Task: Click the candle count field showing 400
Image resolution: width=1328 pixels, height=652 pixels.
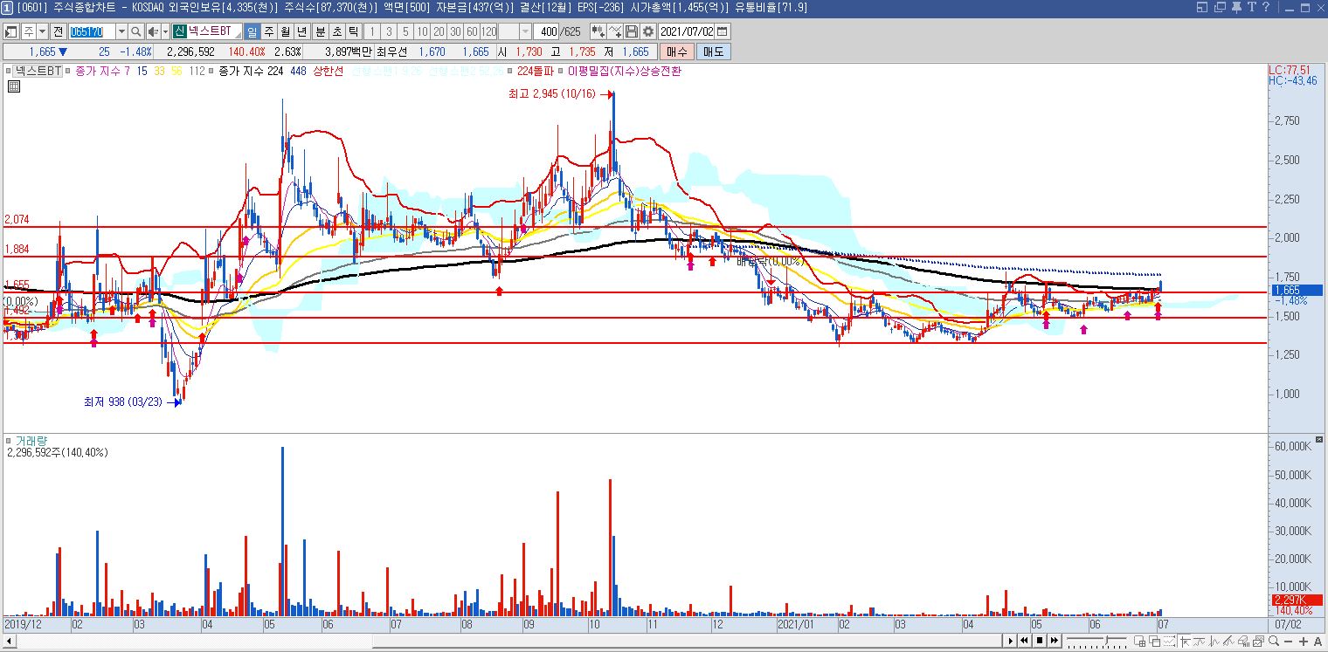Action: pyautogui.click(x=548, y=31)
